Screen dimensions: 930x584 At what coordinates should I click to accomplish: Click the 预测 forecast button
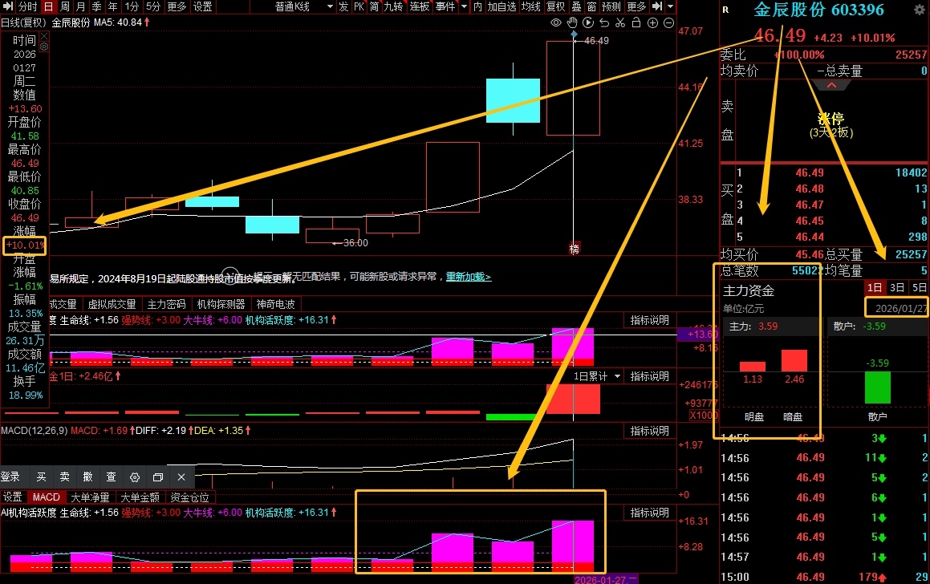[611, 6]
